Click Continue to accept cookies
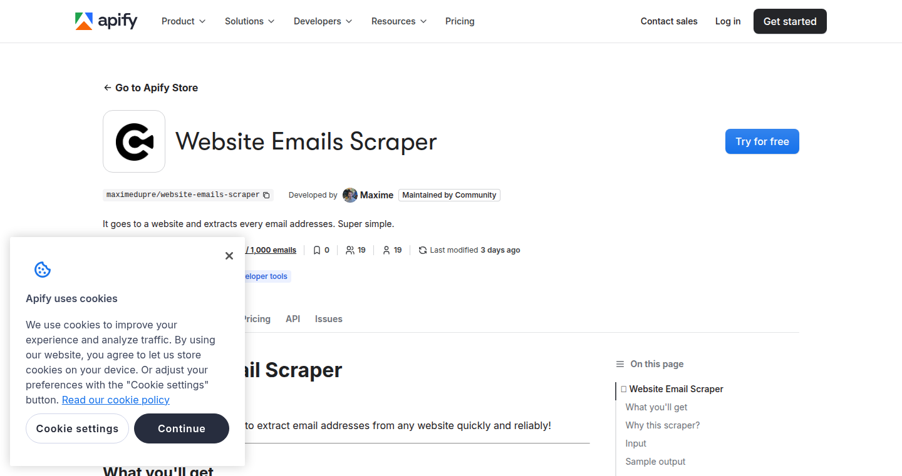Screen dimensions: 902x476 pos(182,428)
